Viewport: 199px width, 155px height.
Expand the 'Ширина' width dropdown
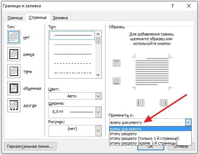click(x=98, y=112)
